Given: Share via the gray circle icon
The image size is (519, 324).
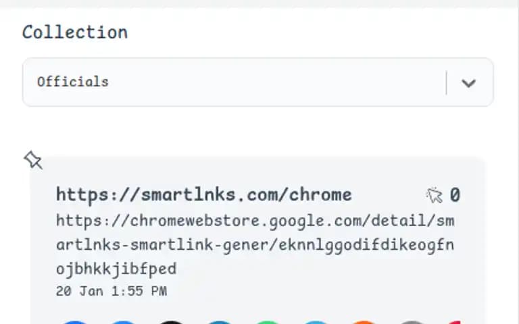Looking at the screenshot, I should (x=412, y=323).
